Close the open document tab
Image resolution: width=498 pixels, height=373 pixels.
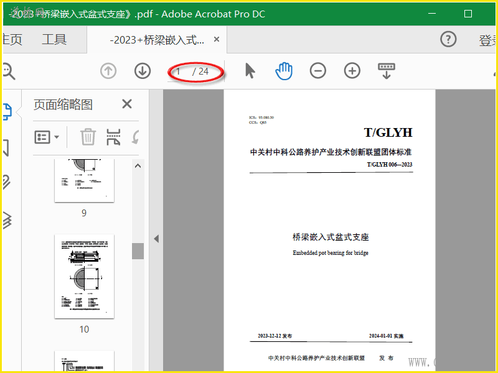click(x=217, y=39)
